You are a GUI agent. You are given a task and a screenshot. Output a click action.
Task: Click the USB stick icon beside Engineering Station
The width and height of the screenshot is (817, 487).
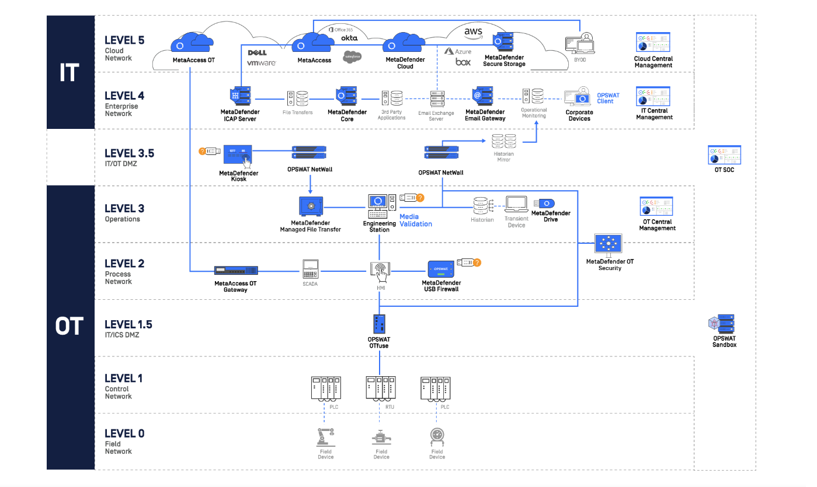(x=412, y=198)
